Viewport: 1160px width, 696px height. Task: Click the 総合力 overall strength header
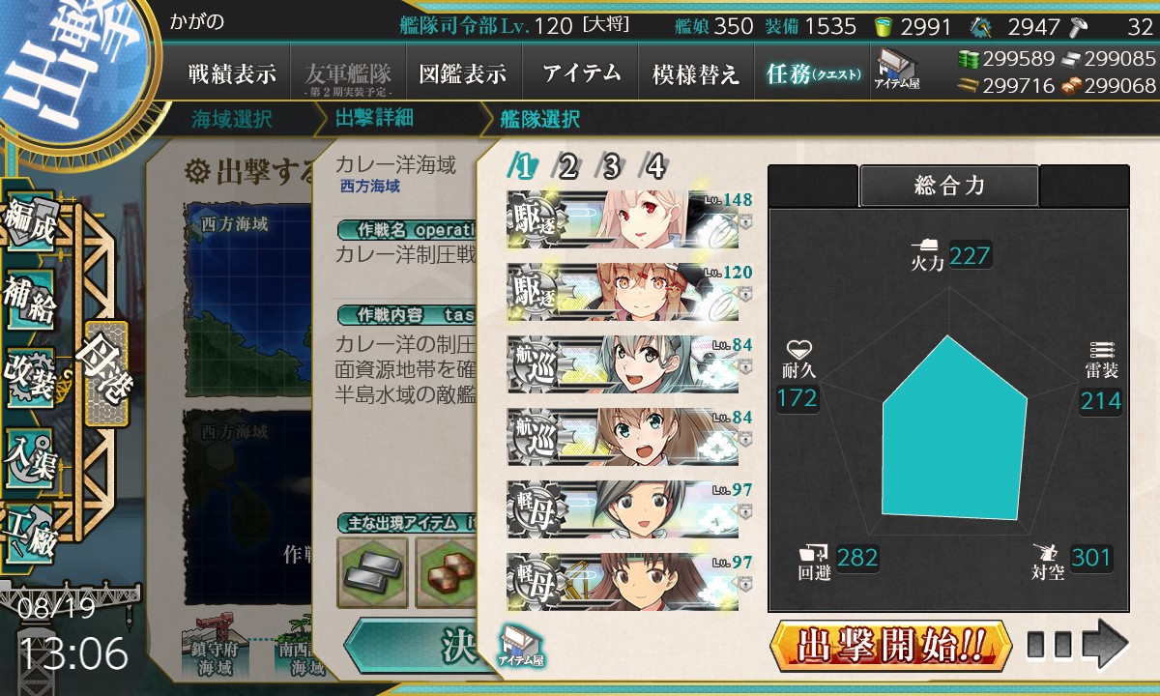949,187
